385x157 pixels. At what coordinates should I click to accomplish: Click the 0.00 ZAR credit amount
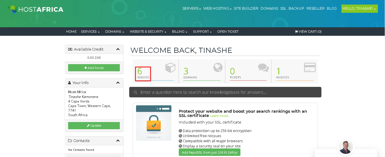(94, 58)
